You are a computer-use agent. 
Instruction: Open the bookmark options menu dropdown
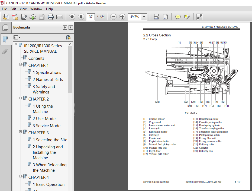click(x=17, y=37)
